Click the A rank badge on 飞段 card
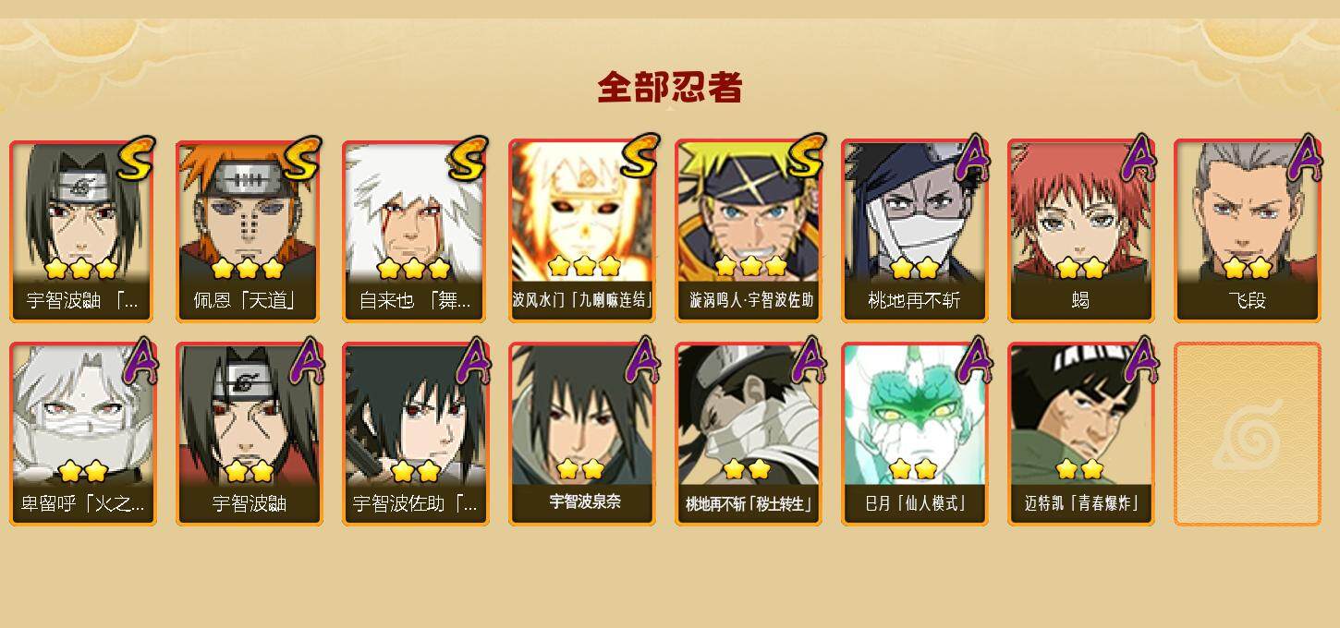 click(x=1304, y=159)
